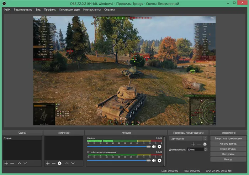Open transition properties gear icon
This screenshot has width=249, height=175.
pyautogui.click(x=205, y=144)
